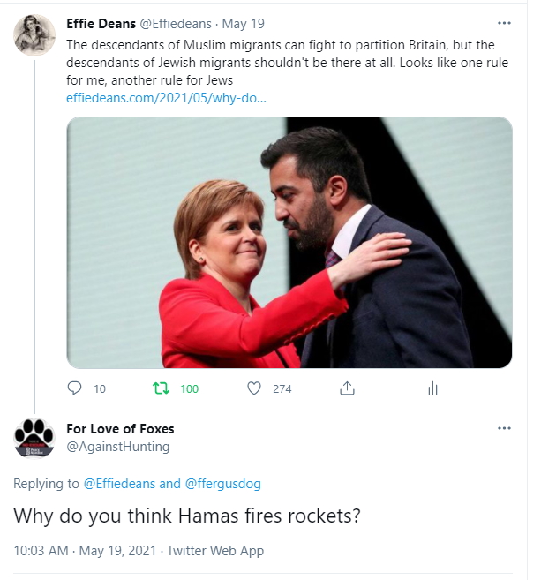
Task: Open tweet analytics bar chart icon
Action: pyautogui.click(x=432, y=388)
